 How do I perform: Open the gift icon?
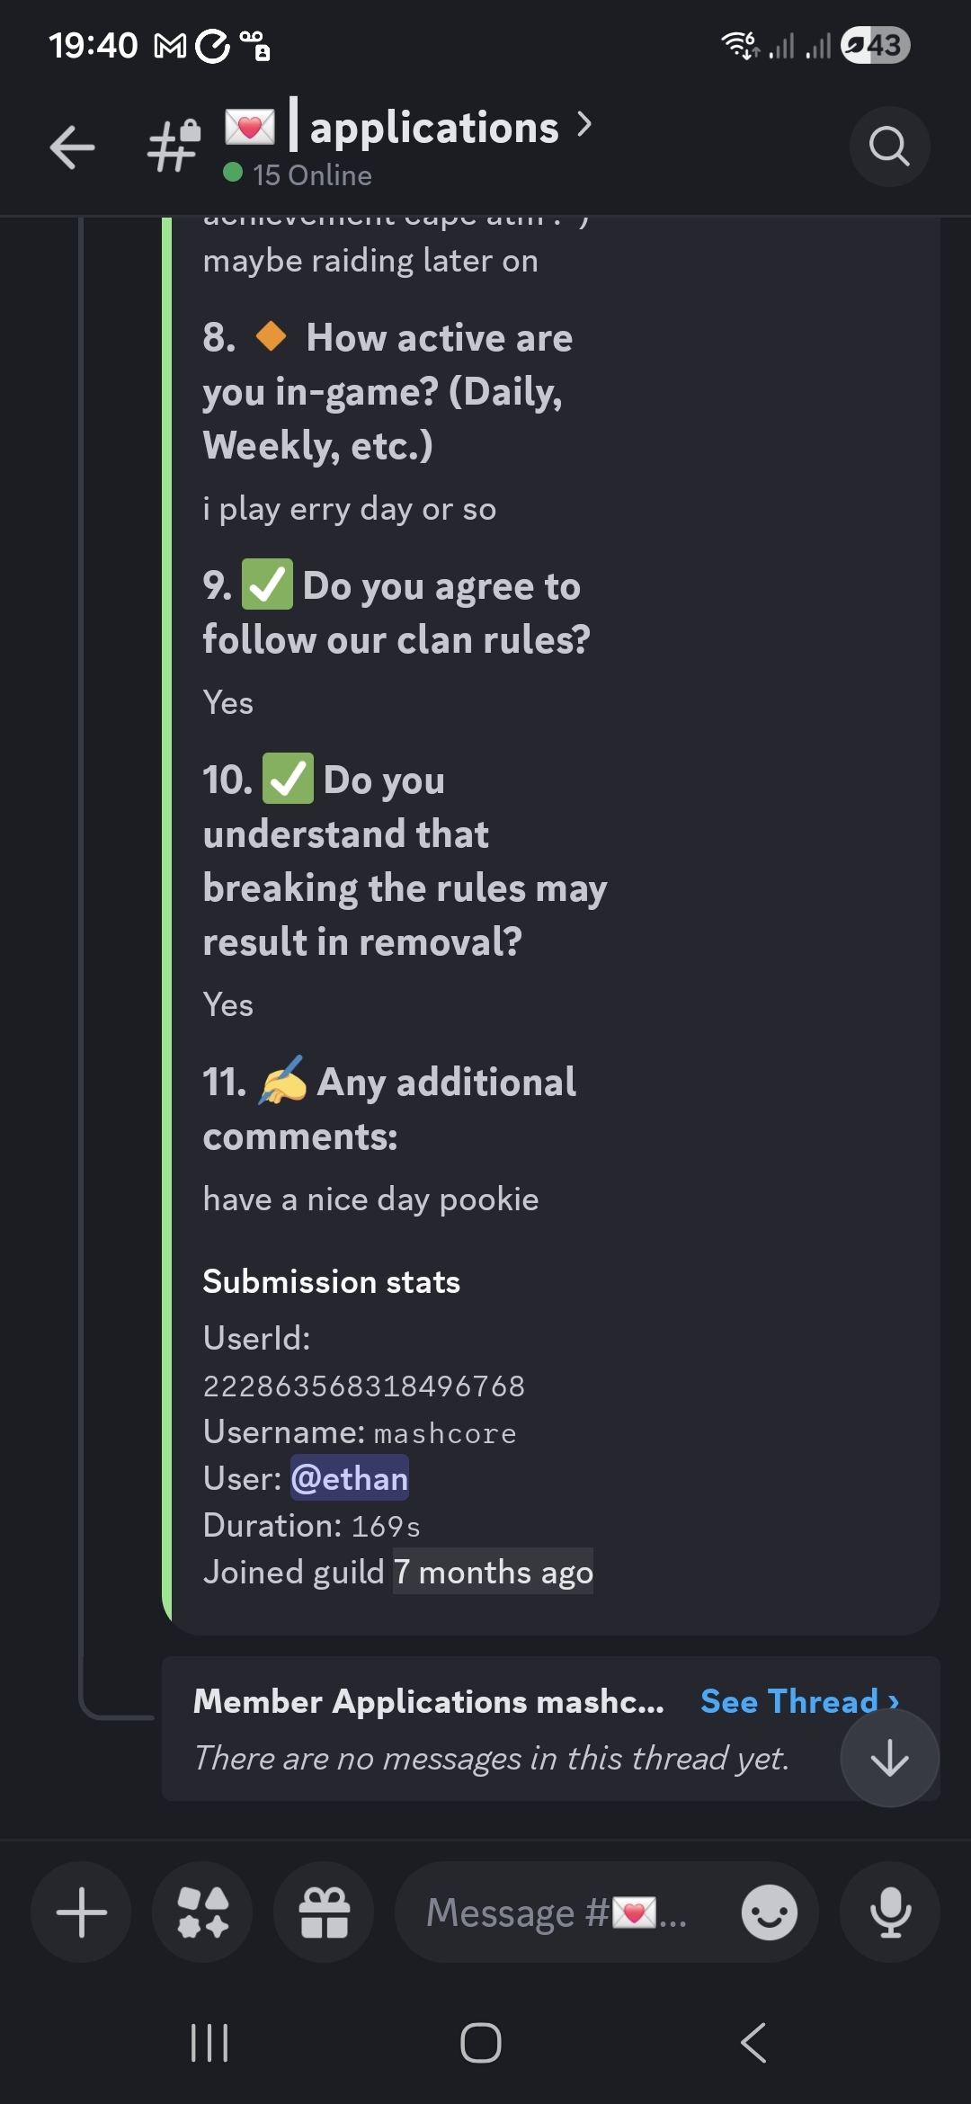pos(324,1912)
